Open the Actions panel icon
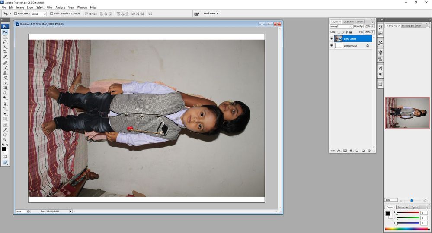432x233 pixels. click(x=380, y=34)
